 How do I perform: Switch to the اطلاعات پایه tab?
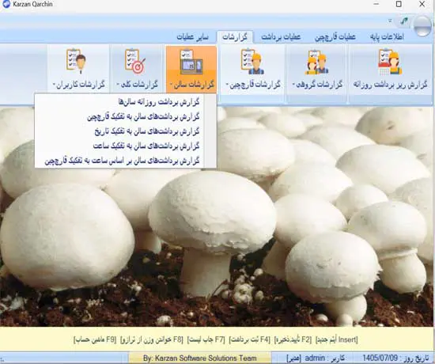point(387,37)
